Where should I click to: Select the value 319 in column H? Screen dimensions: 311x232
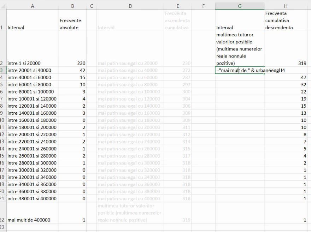click(286, 63)
